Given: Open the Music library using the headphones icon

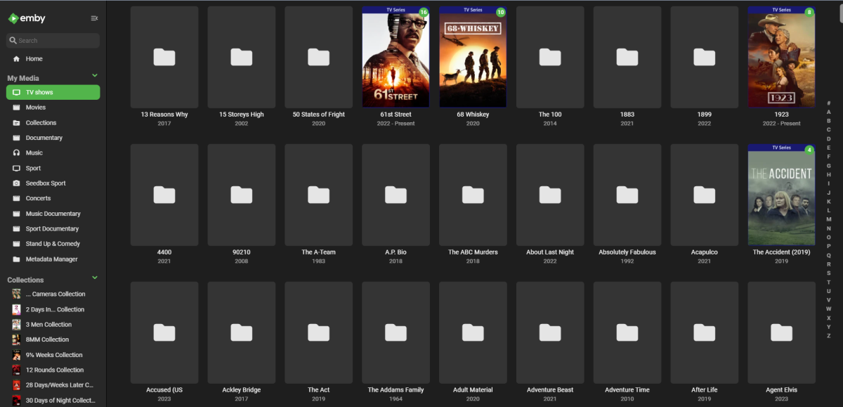Looking at the screenshot, I should click(15, 153).
